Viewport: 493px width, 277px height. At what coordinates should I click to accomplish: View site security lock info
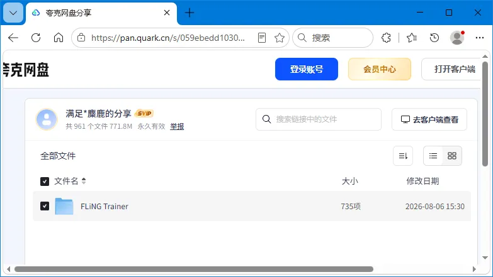pos(81,38)
